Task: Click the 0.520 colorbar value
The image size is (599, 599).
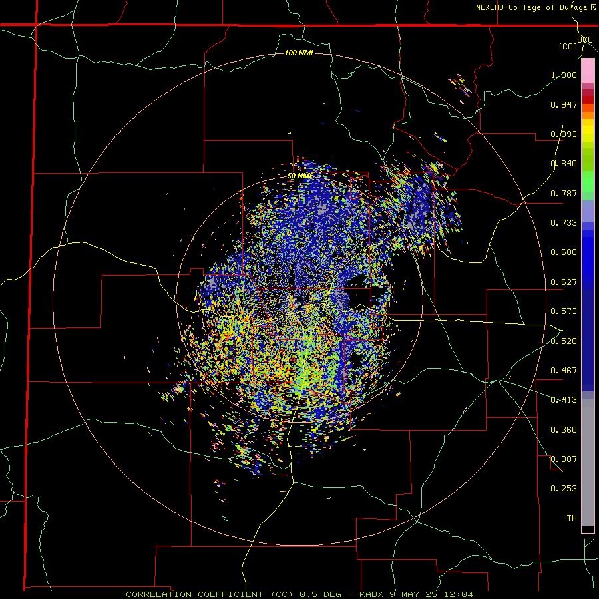Action: pos(564,341)
